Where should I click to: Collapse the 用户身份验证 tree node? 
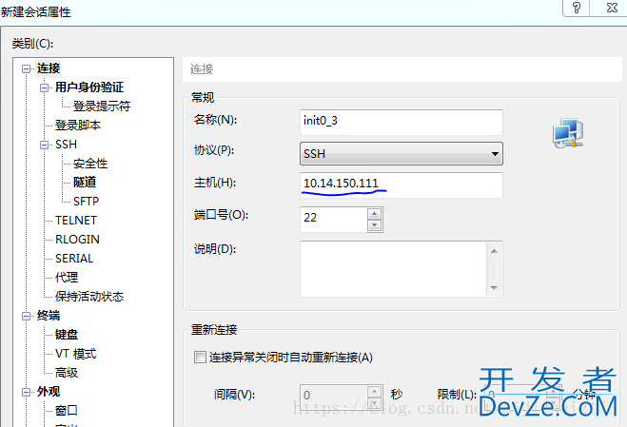point(45,87)
